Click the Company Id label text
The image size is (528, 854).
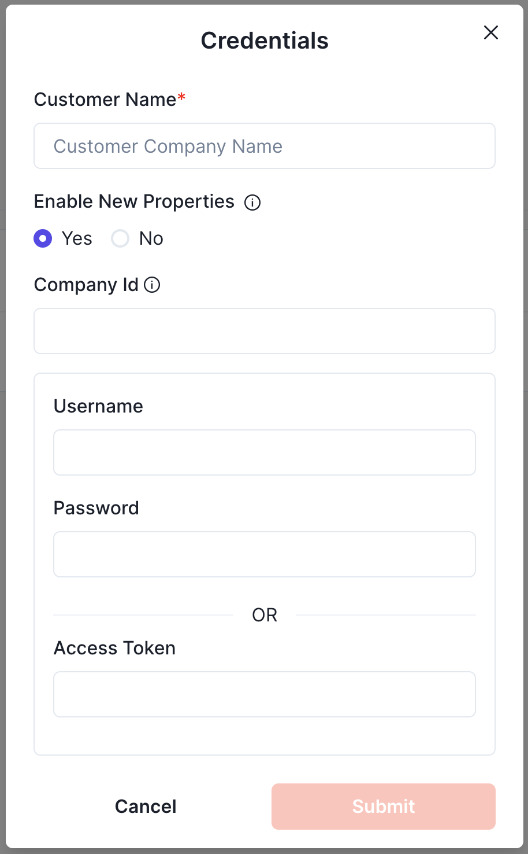coord(86,285)
